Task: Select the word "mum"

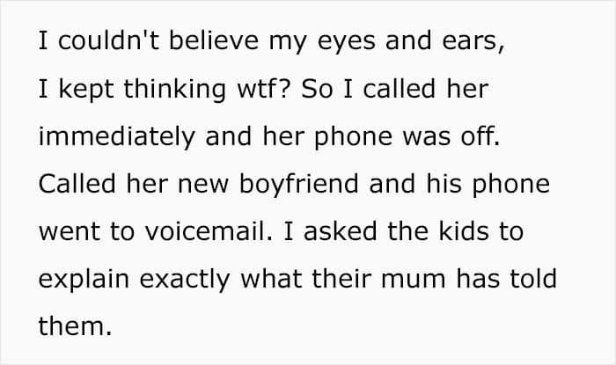Action: (414, 281)
